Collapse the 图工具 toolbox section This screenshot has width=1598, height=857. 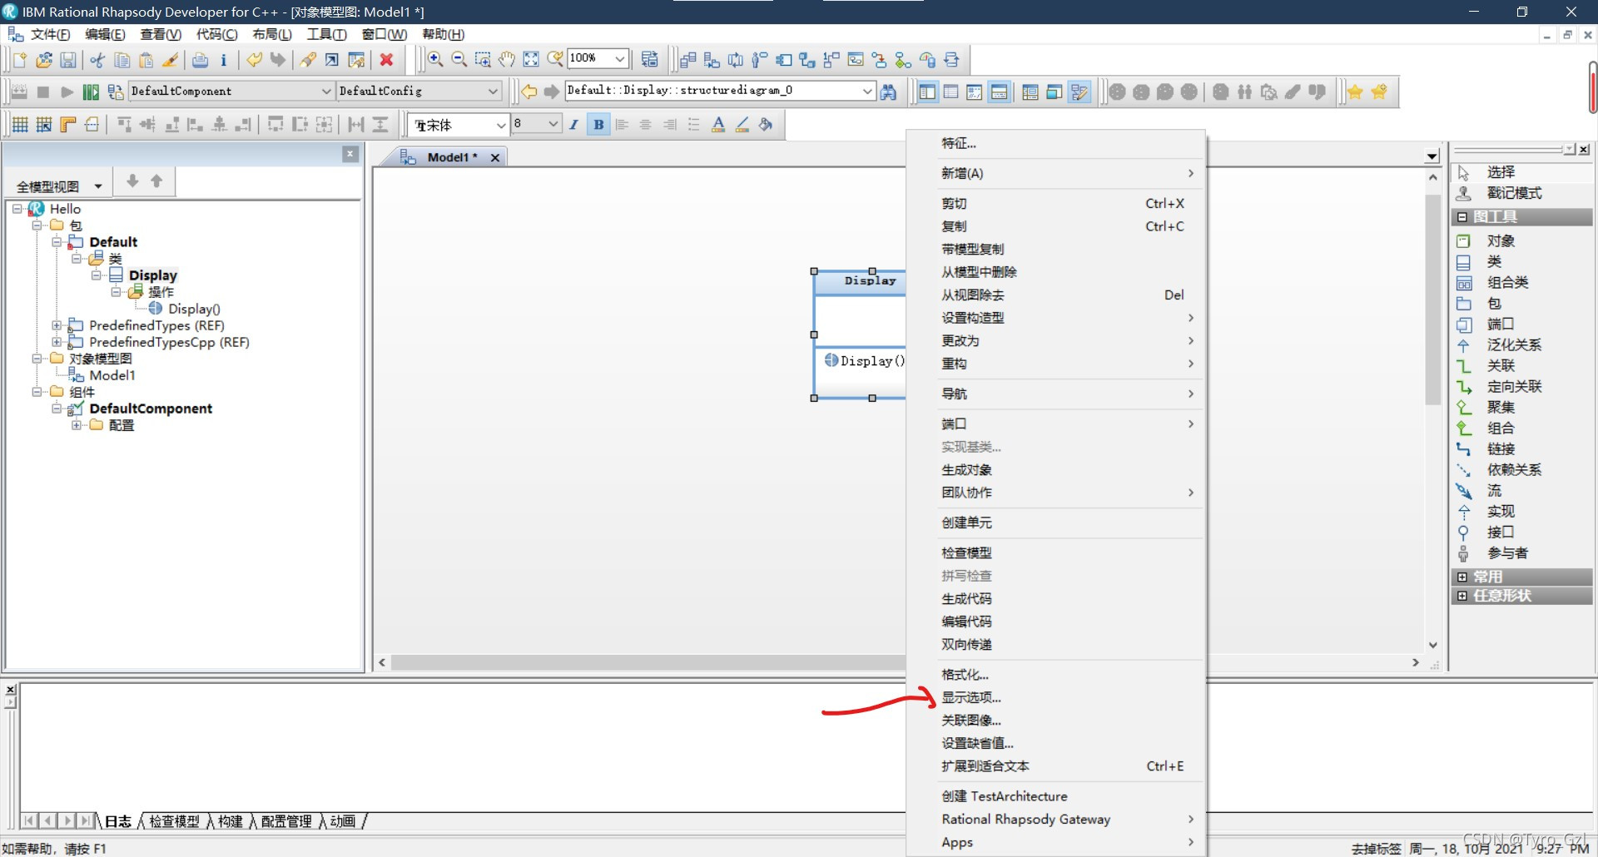[x=1462, y=217]
